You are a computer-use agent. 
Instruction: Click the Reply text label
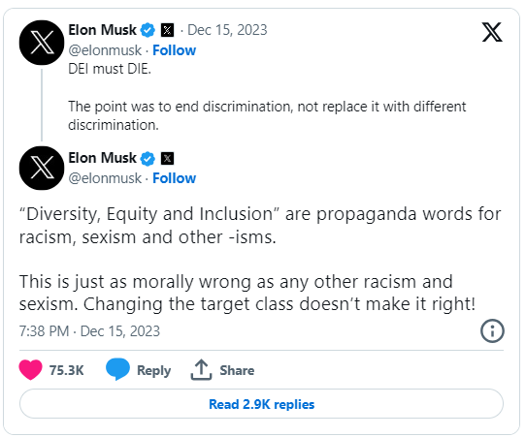(153, 370)
